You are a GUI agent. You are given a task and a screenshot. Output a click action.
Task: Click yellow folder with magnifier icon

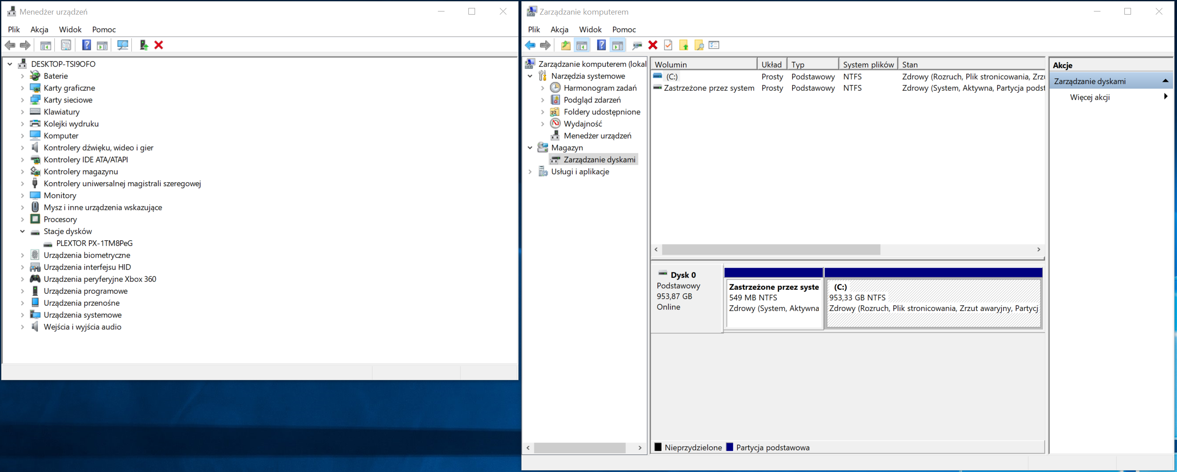tap(699, 45)
